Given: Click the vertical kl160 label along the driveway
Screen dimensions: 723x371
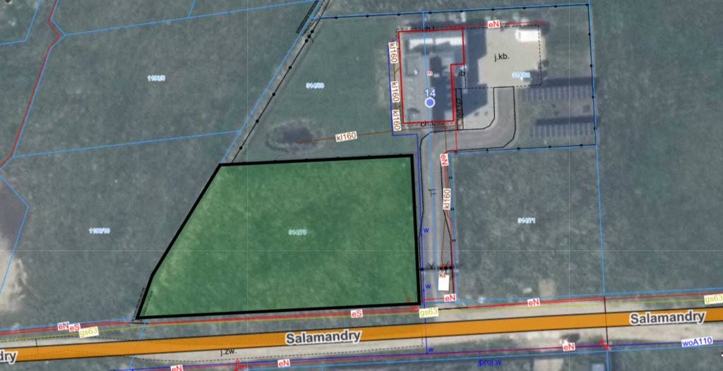Looking at the screenshot, I should pyautogui.click(x=446, y=198).
